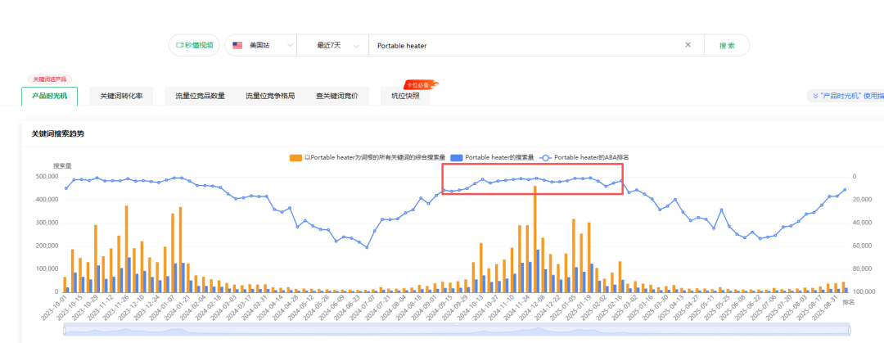This screenshot has width=884, height=343.
Task: Click the 200,000 y-axis value
Action: pyautogui.click(x=47, y=246)
